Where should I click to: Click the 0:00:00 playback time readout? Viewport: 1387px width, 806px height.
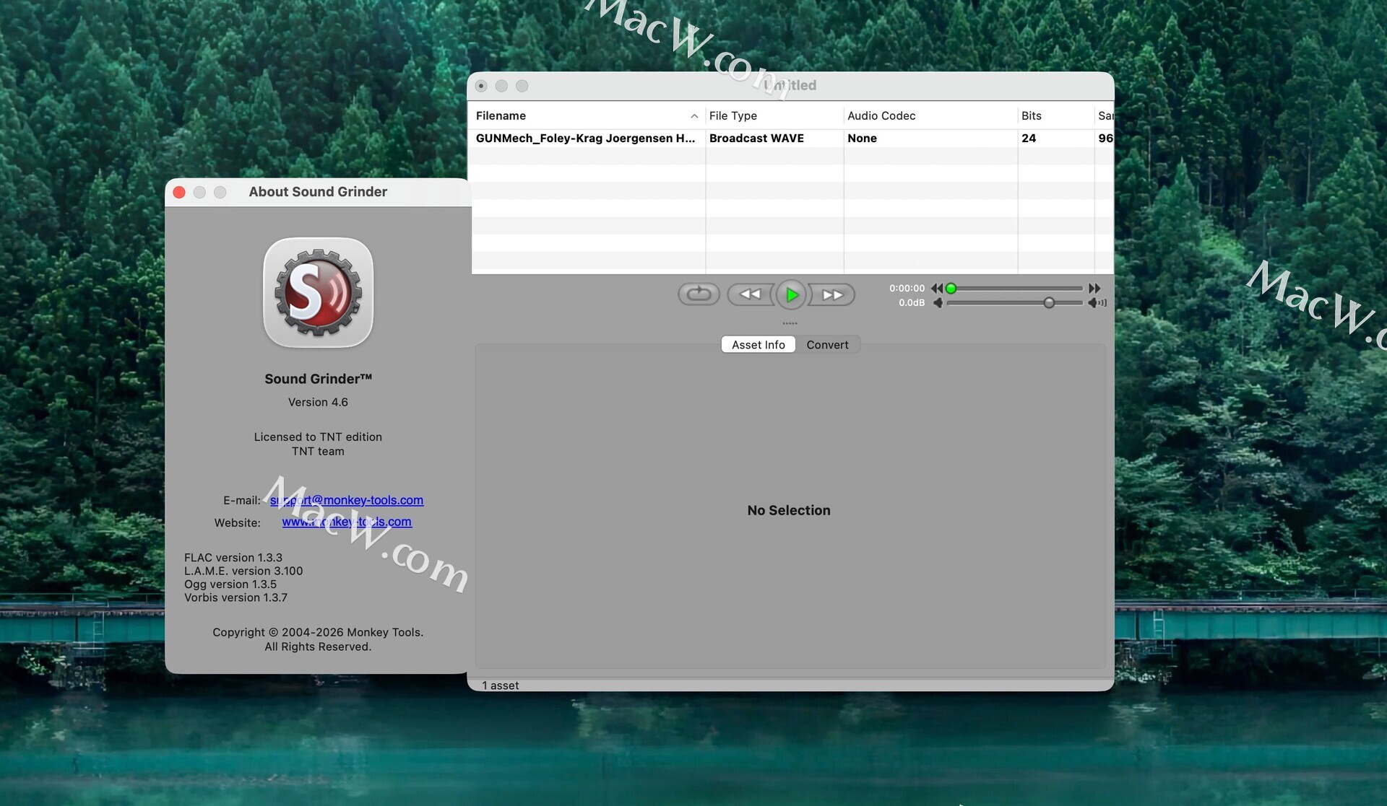click(907, 289)
